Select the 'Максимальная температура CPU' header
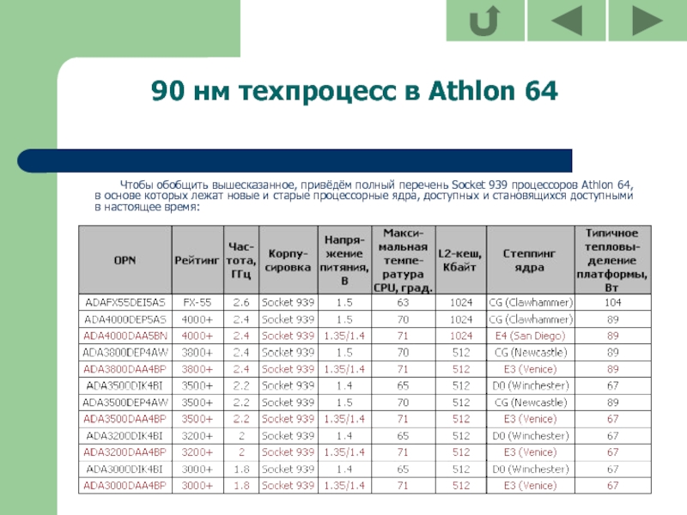This screenshot has width=687, height=515. (x=403, y=260)
